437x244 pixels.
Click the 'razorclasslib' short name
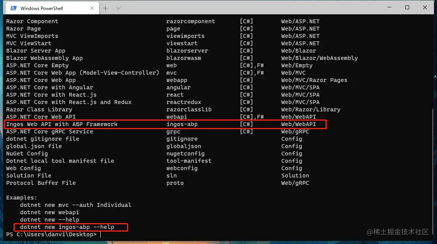[189, 109]
